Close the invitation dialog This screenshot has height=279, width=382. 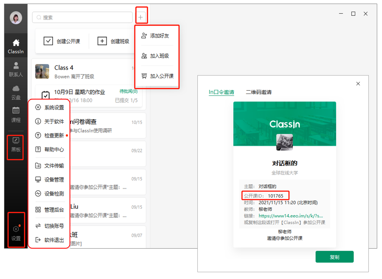pyautogui.click(x=358, y=84)
